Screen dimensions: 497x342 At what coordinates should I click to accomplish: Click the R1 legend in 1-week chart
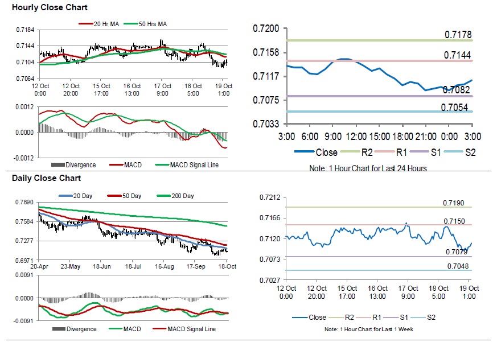(x=369, y=318)
